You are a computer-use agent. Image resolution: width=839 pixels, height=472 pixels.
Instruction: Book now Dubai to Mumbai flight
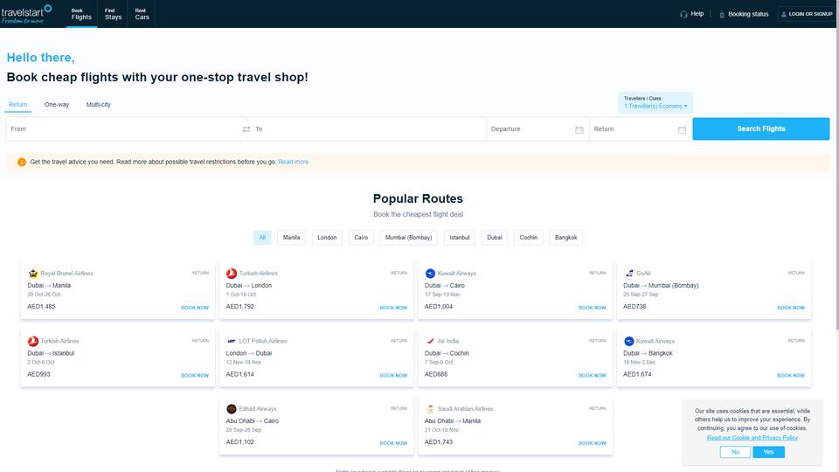click(791, 308)
